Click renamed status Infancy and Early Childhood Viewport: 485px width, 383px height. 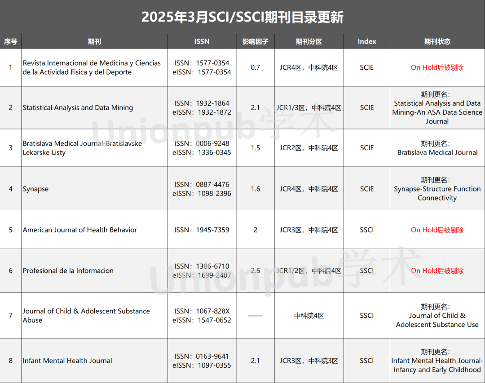click(x=437, y=361)
